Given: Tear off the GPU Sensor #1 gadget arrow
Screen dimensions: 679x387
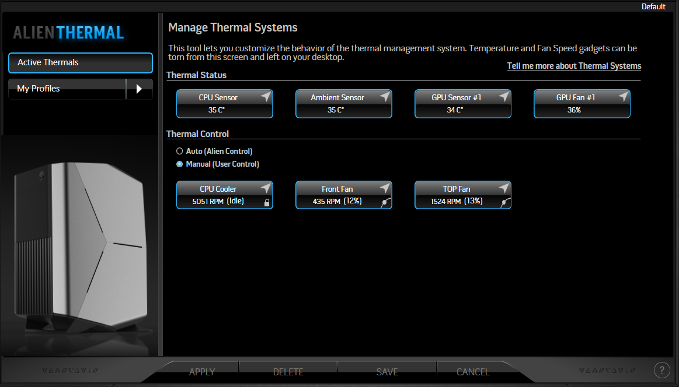Looking at the screenshot, I should click(x=504, y=97).
